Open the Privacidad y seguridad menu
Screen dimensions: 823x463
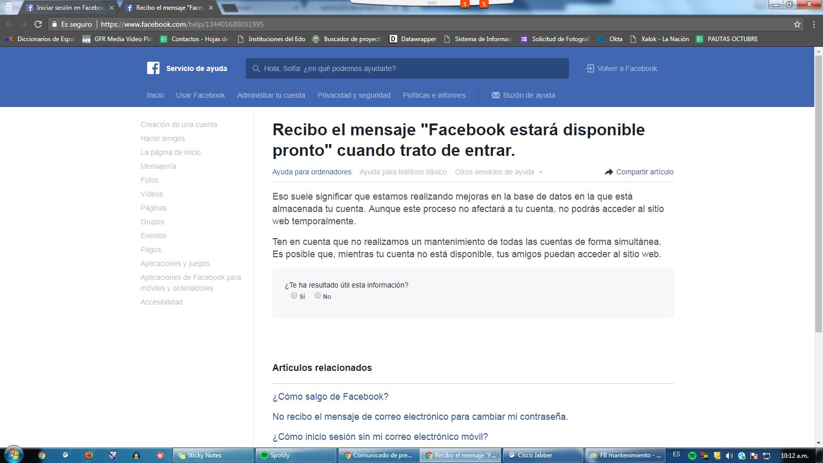coord(354,95)
